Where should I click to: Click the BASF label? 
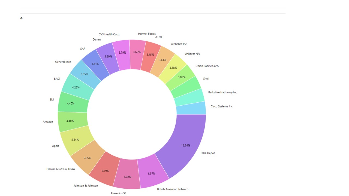tap(57, 79)
